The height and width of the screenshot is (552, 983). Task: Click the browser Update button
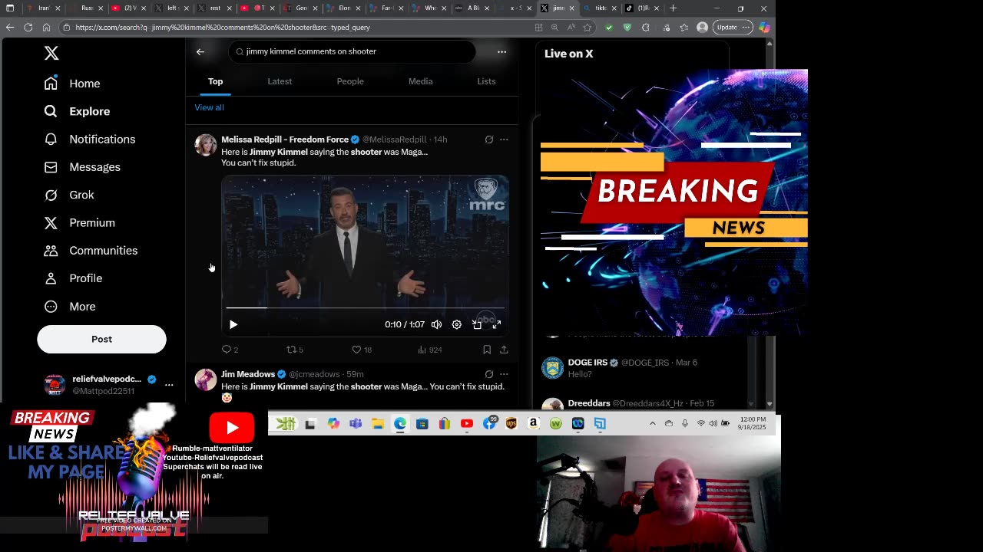click(731, 28)
